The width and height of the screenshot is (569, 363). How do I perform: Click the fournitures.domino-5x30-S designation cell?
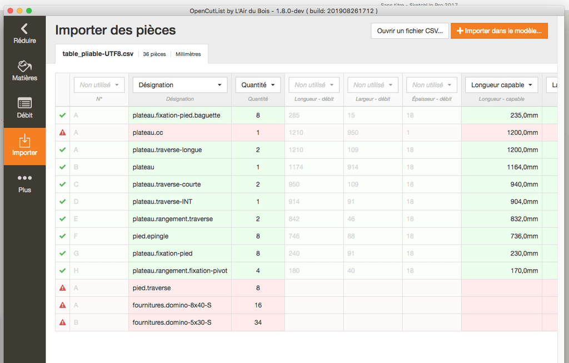click(180, 322)
